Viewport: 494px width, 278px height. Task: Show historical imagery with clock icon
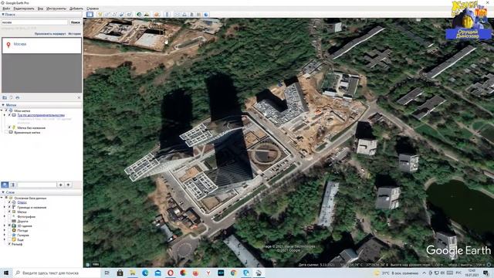(x=139, y=15)
